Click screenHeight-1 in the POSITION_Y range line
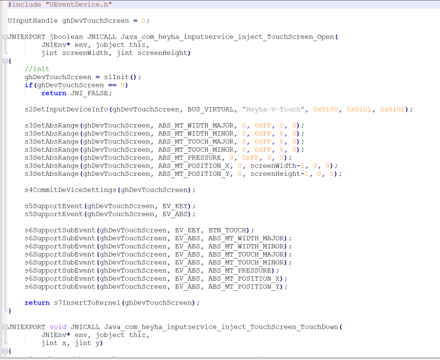 279,174
